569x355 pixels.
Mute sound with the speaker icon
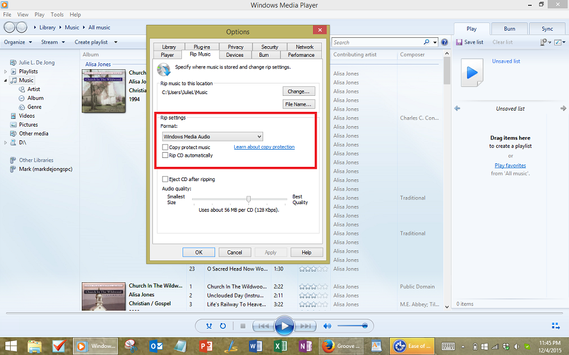click(x=327, y=326)
